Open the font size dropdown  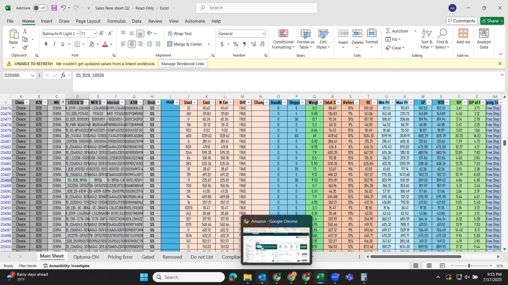pos(95,34)
